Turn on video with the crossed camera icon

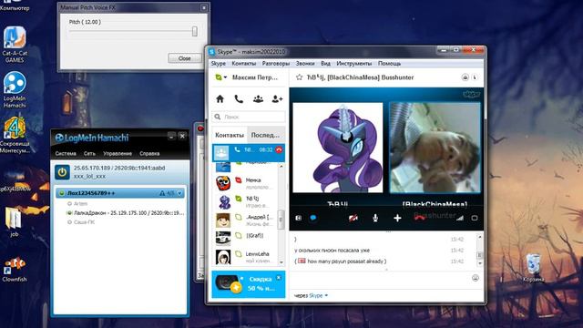tap(353, 218)
